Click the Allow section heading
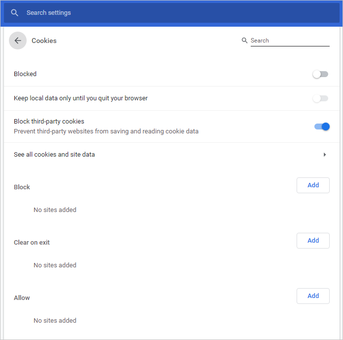The width and height of the screenshot is (343, 340). pos(22,298)
